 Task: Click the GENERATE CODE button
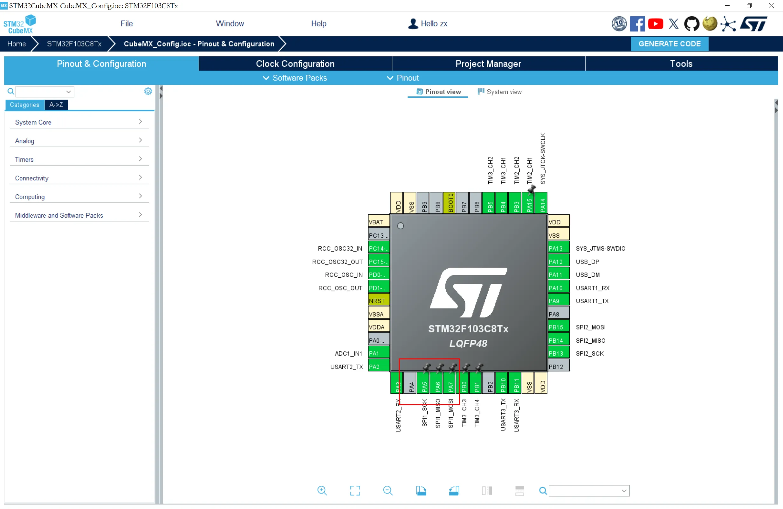(669, 44)
